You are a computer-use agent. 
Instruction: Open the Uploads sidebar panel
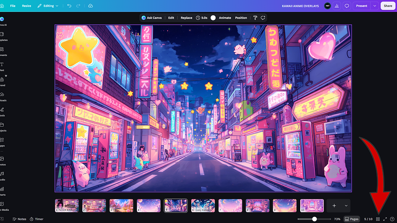[2, 97]
